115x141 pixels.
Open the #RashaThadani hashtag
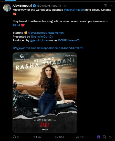coord(74,10)
